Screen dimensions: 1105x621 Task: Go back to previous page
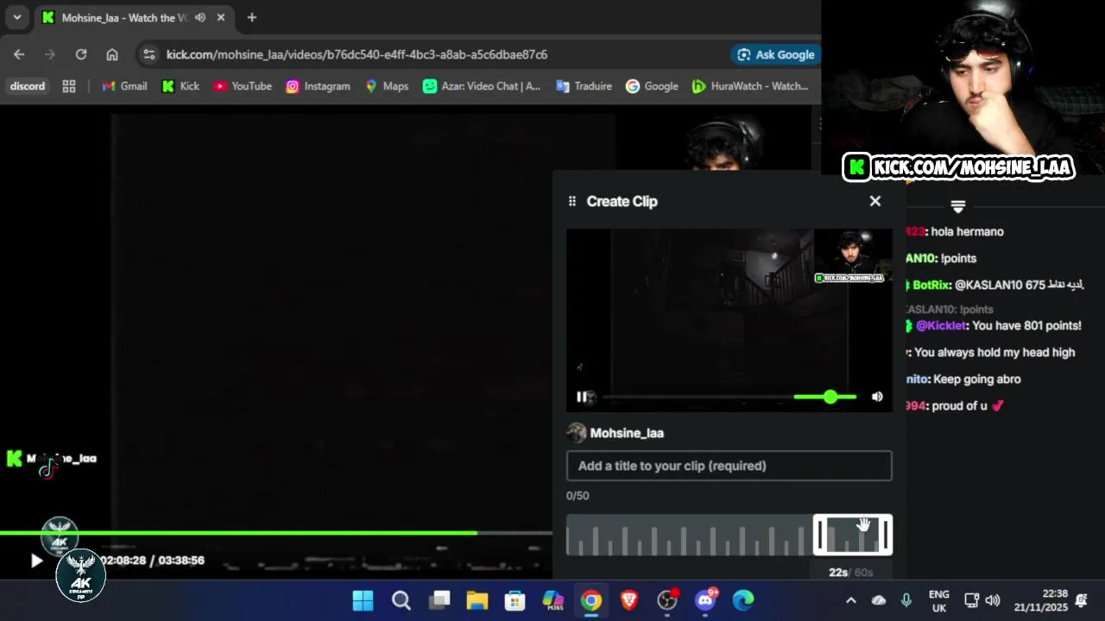point(19,54)
